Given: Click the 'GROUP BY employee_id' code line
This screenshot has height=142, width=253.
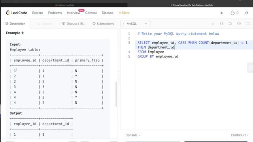Looking at the screenshot, I should tap(158, 56).
